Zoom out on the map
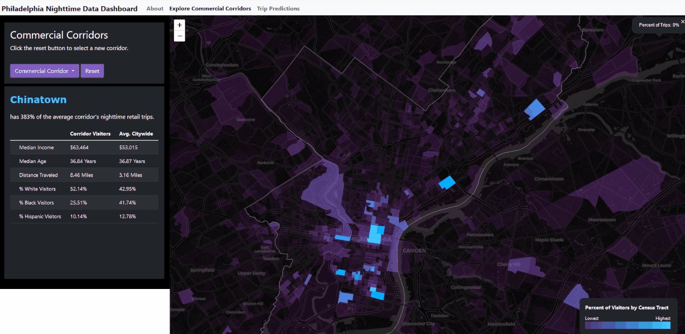This screenshot has height=334, width=685. pyautogui.click(x=180, y=36)
